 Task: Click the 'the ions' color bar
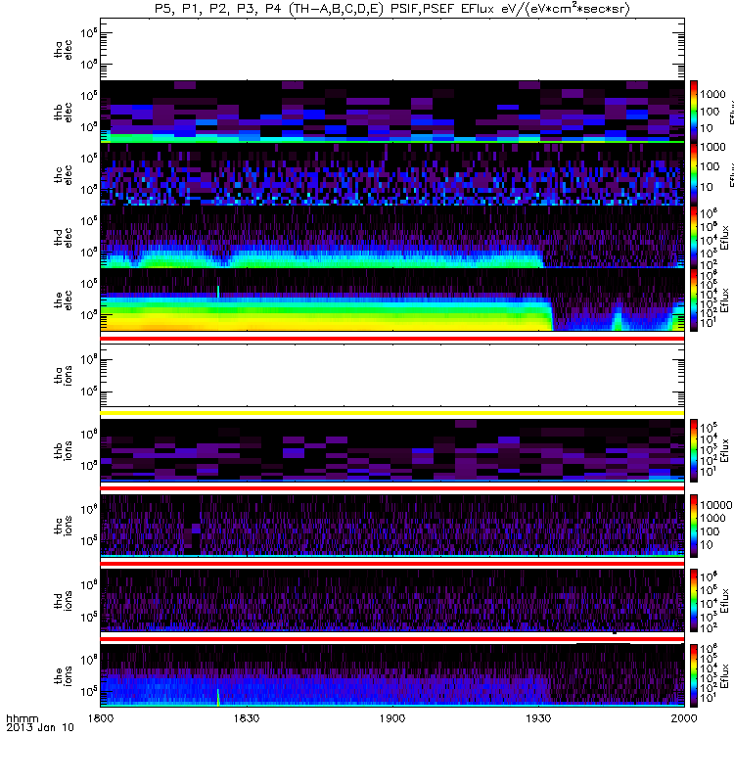click(694, 675)
